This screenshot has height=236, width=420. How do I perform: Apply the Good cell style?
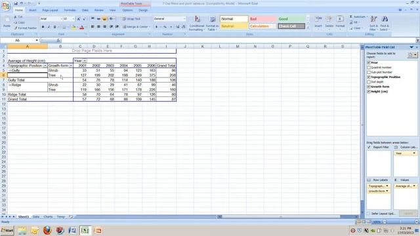pyautogui.click(x=291, y=19)
